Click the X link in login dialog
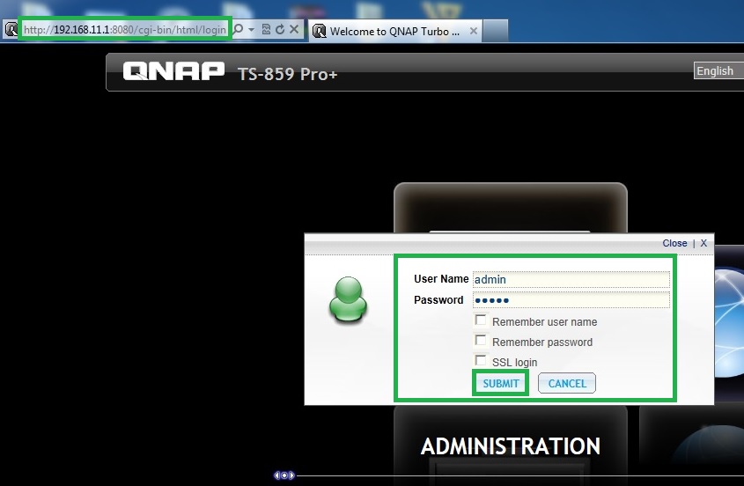Image resolution: width=744 pixels, height=486 pixels. click(703, 243)
